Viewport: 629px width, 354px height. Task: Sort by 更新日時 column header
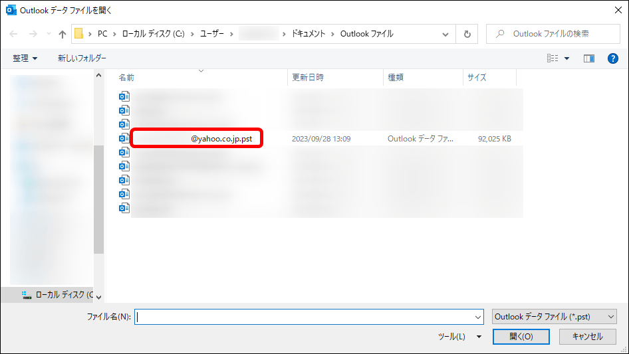pyautogui.click(x=308, y=77)
